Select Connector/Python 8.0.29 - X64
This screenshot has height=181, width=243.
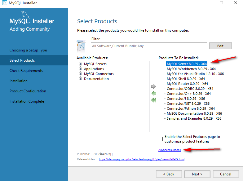(191, 108)
